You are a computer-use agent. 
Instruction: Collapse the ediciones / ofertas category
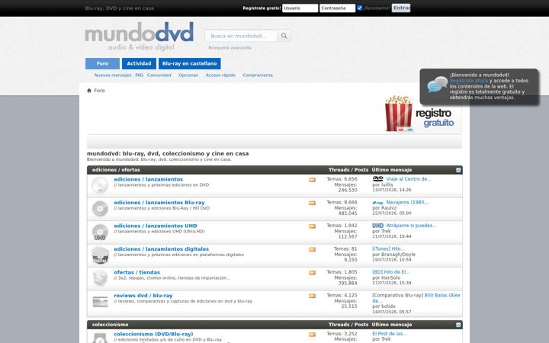coord(458,170)
